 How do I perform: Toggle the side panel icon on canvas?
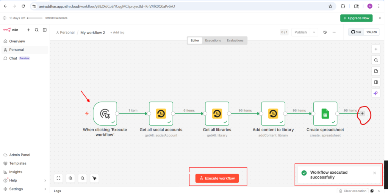point(376,82)
